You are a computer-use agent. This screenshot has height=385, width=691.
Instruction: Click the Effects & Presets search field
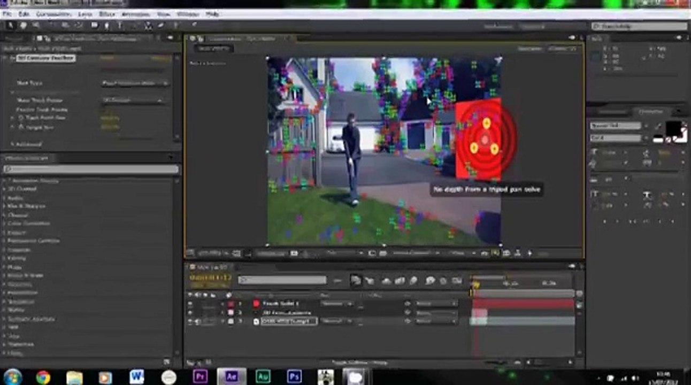tap(91, 169)
